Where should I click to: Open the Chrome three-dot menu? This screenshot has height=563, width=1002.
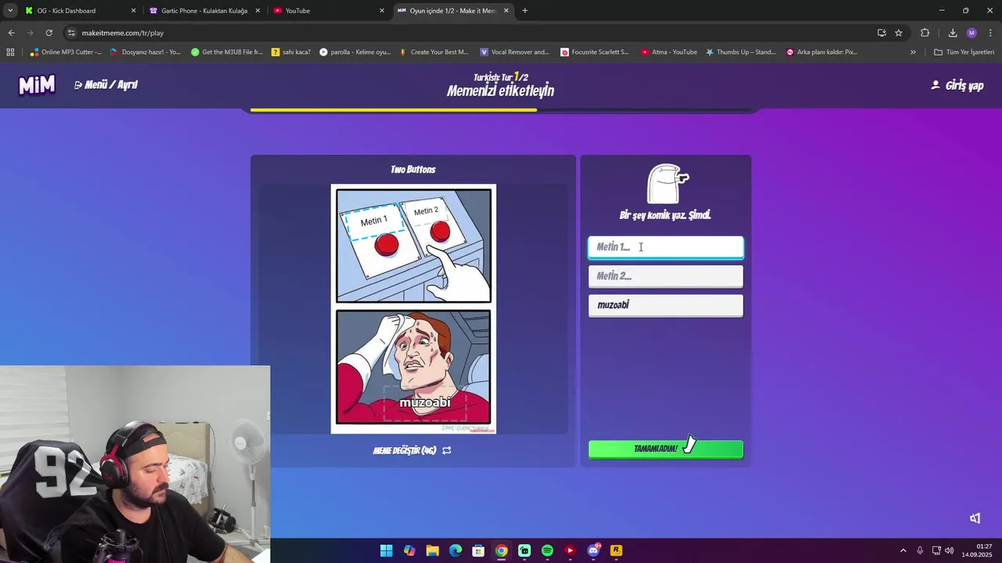(991, 33)
